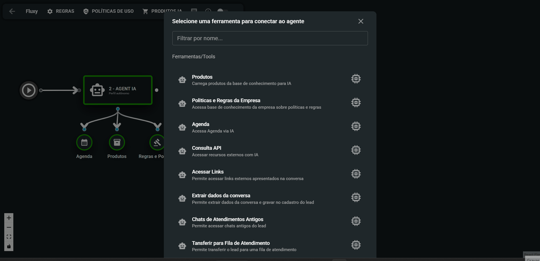Click the chip icon next to Produtos

pos(356,79)
